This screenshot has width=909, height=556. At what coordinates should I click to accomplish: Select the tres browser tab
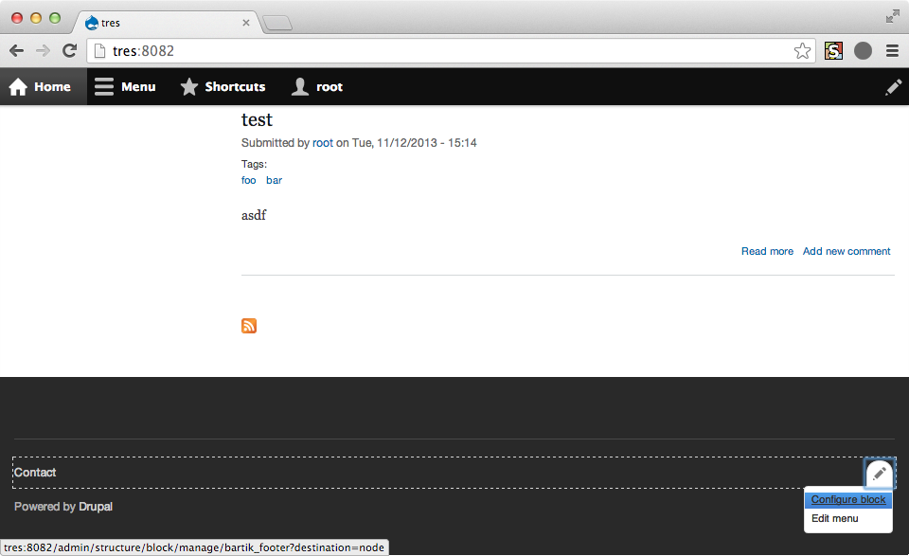pos(167,23)
